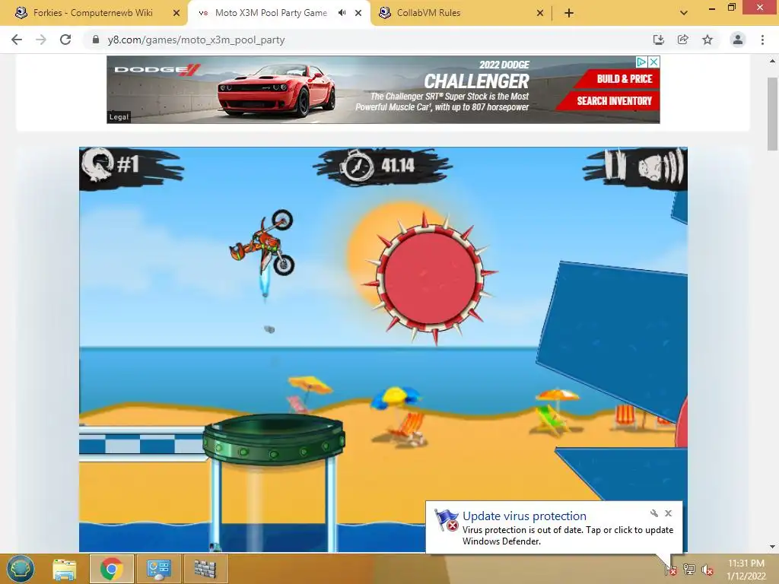Bookmark this page with the star
779x584 pixels.
[707, 40]
